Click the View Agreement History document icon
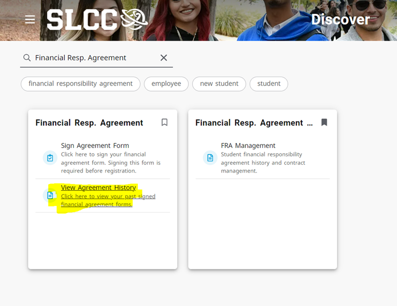Screen dimensions: 397x306 [x=50, y=195]
